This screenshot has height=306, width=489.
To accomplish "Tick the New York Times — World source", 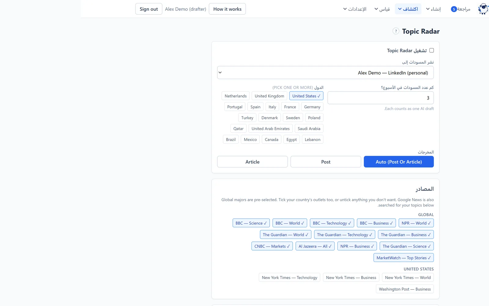I will coord(408,278).
